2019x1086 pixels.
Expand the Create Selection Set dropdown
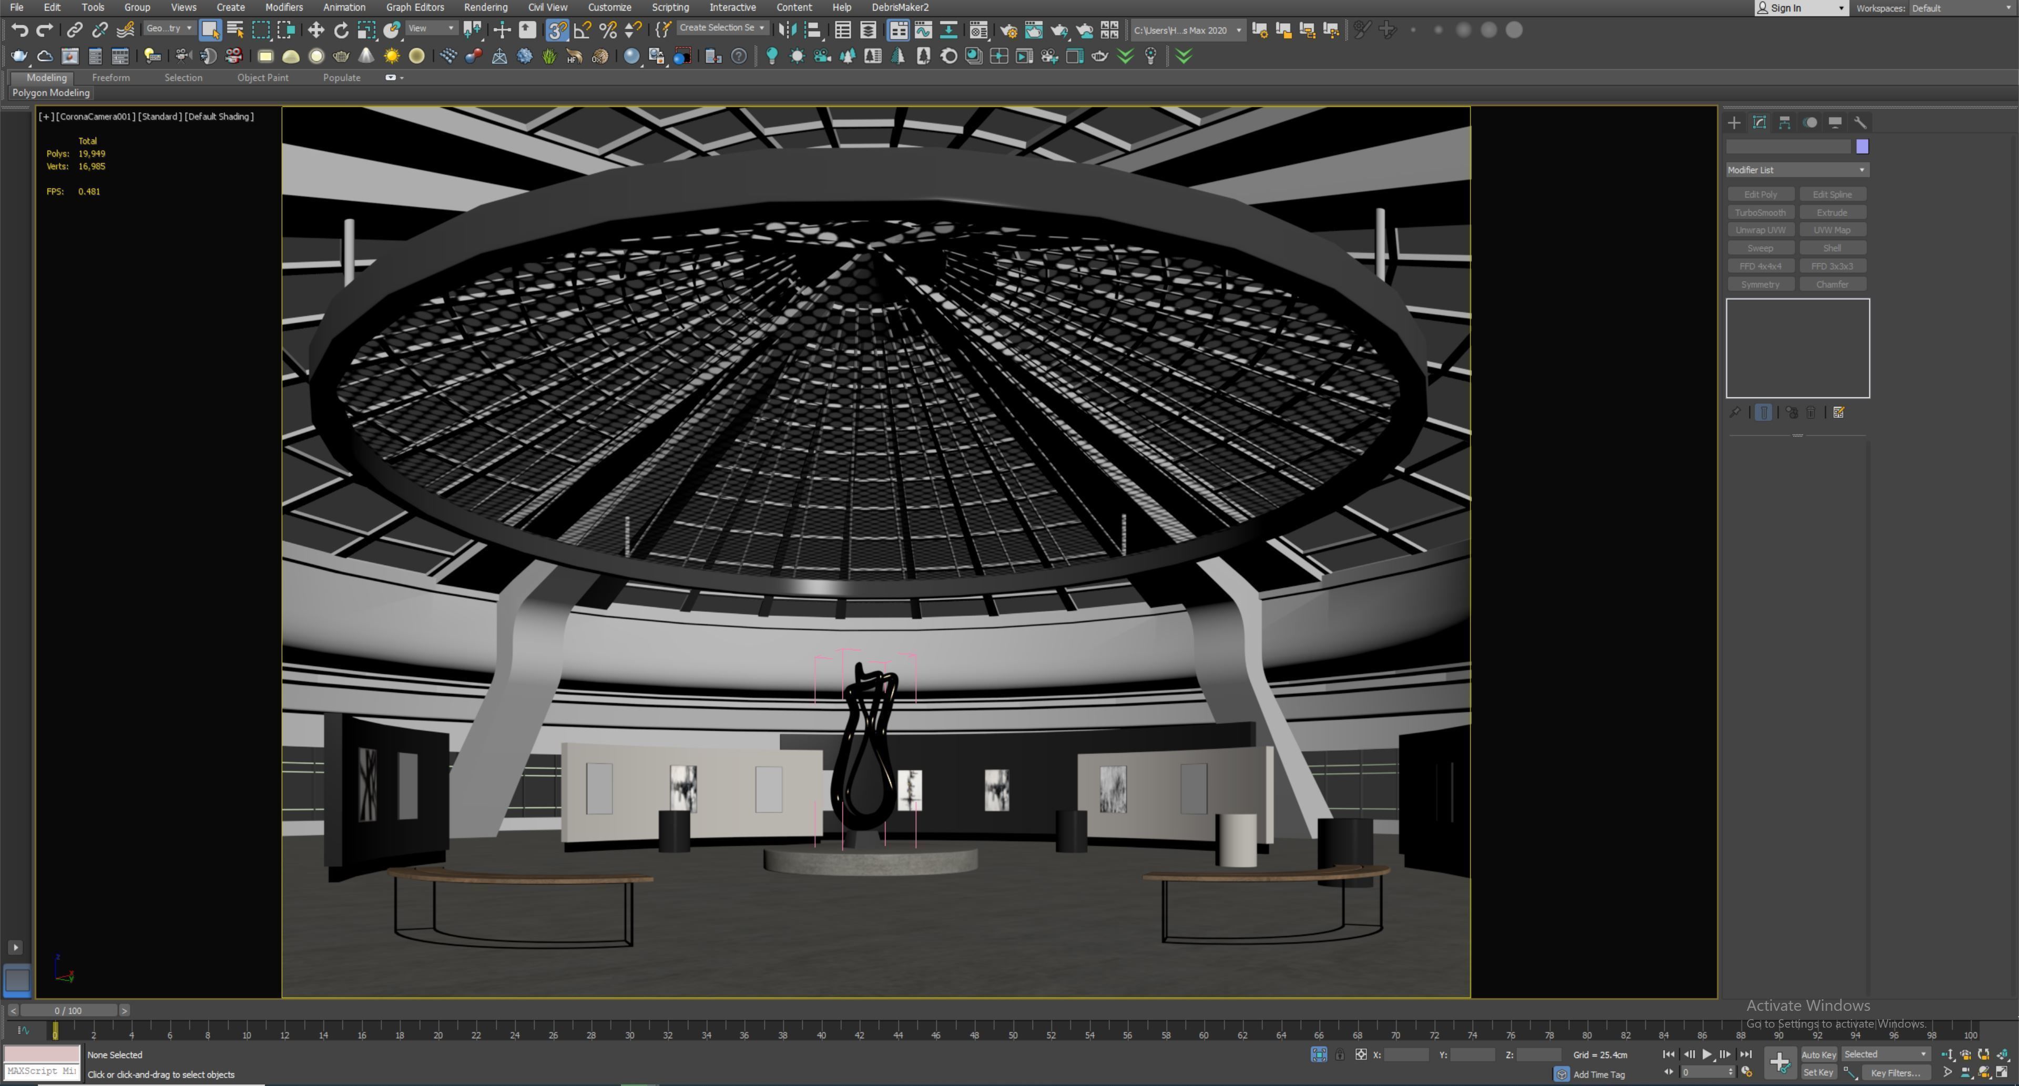click(x=761, y=28)
